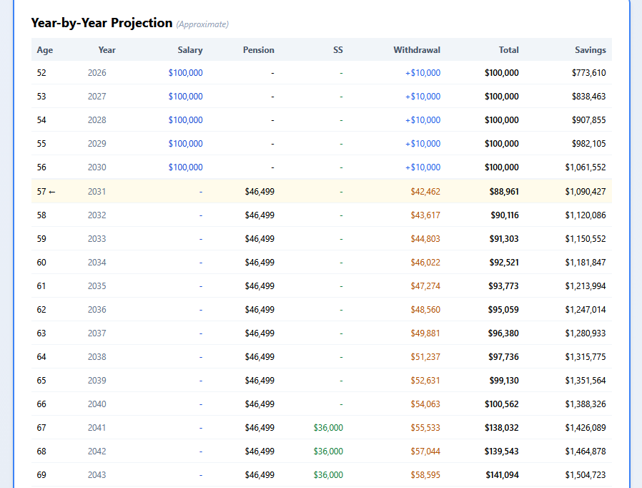
Task: Click the Pension column header
Action: (259, 50)
